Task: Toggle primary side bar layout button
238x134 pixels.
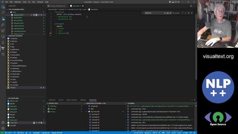Action: coord(170,2)
